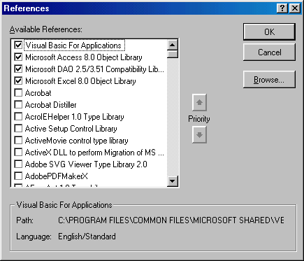The height and width of the screenshot is (261, 304).
Task: Check the Acrobat reference checkbox
Action: pos(18,92)
